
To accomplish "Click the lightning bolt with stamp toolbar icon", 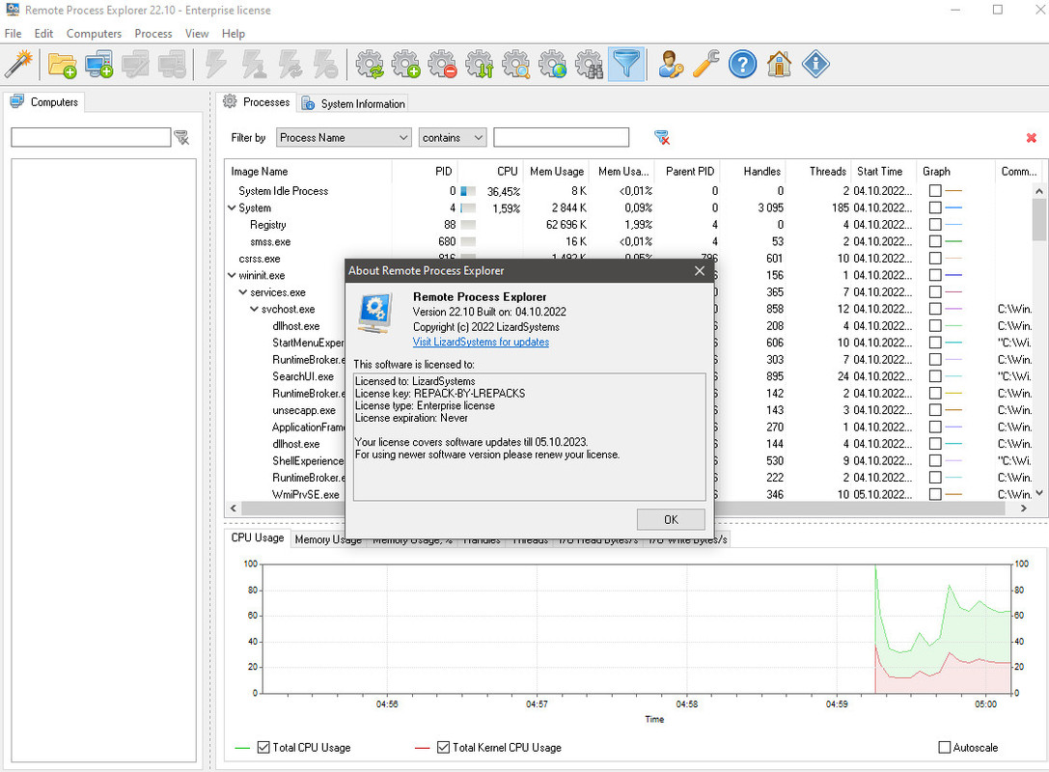I will [253, 65].
